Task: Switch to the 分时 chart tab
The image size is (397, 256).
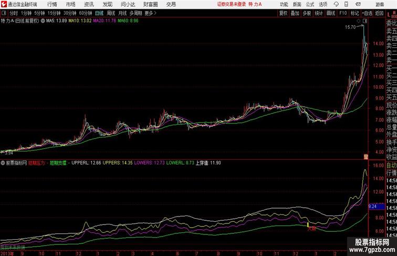Action: [14, 13]
